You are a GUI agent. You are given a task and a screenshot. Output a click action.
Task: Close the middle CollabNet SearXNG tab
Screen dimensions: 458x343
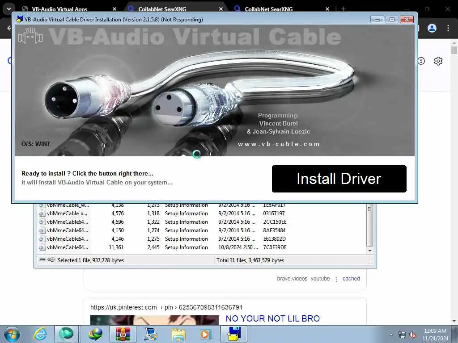click(221, 9)
